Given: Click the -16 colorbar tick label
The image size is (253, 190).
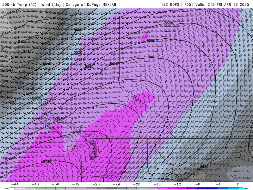Looking at the screenshot, I should point(157,184).
